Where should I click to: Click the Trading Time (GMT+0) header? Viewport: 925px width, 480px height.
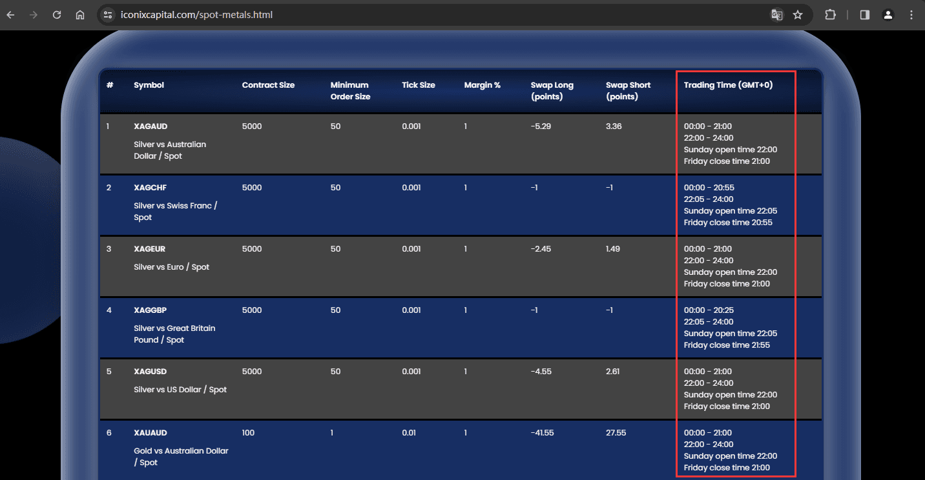(x=728, y=85)
